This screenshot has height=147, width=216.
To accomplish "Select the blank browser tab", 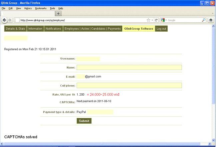I will [x=28, y=14].
